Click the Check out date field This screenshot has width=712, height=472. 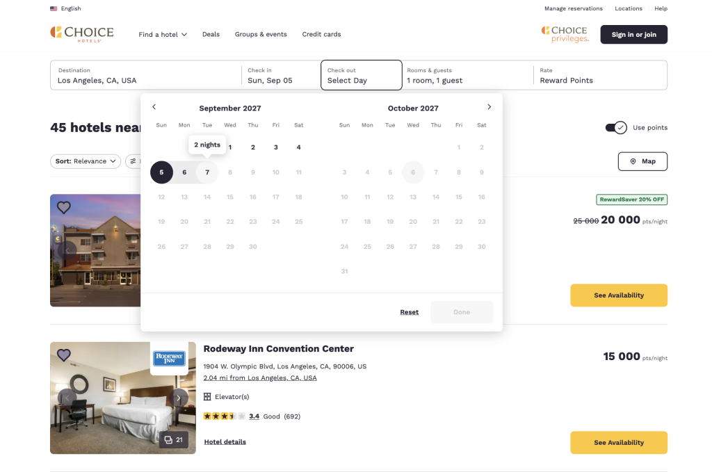point(362,75)
